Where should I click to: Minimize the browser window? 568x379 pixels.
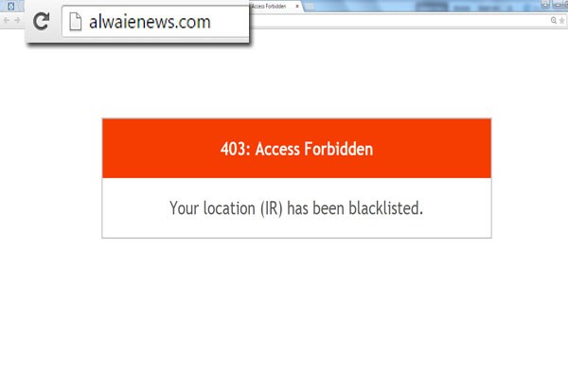pyautogui.click(x=545, y=4)
